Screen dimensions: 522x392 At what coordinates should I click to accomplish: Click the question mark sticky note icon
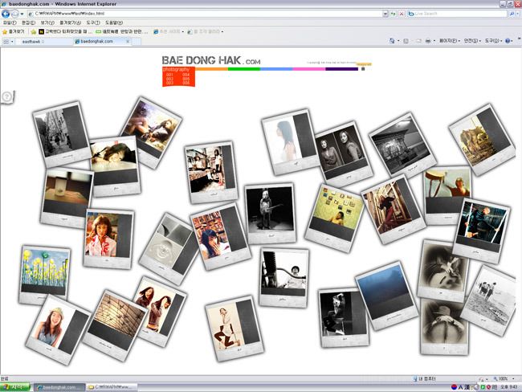tap(7, 97)
